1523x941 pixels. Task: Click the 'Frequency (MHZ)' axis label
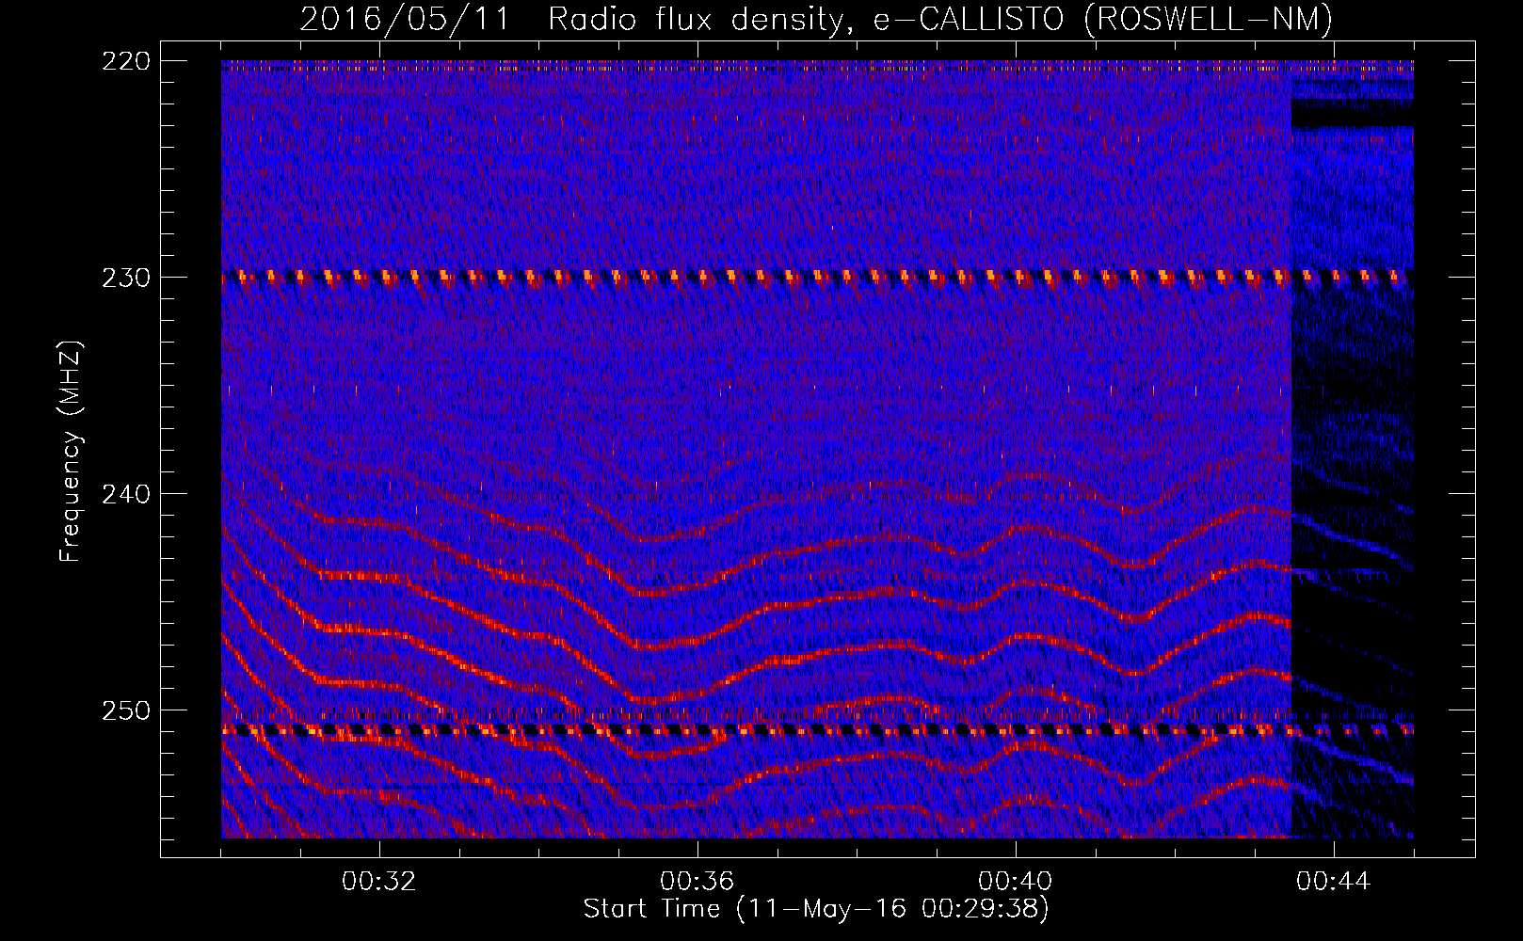[x=71, y=451]
